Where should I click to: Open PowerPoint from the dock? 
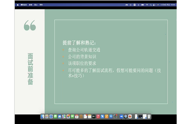(x=130, y=116)
